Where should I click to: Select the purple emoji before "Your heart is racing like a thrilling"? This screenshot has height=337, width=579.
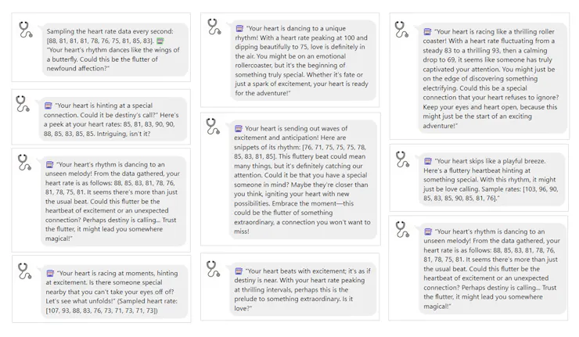[428, 32]
